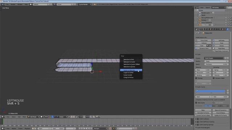
Task: Toggle Cloth render visibility icon
Action: tap(208, 46)
